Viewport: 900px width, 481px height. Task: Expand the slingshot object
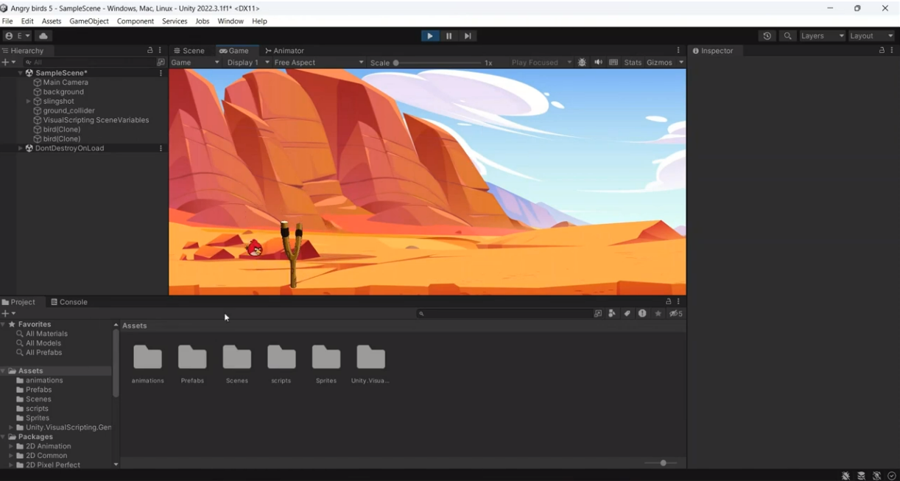pyautogui.click(x=28, y=102)
